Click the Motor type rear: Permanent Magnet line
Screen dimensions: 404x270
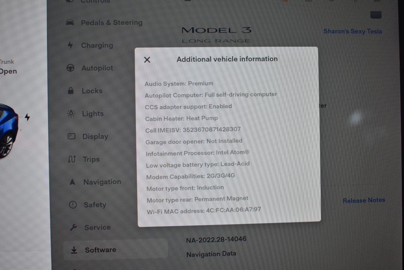(x=198, y=199)
